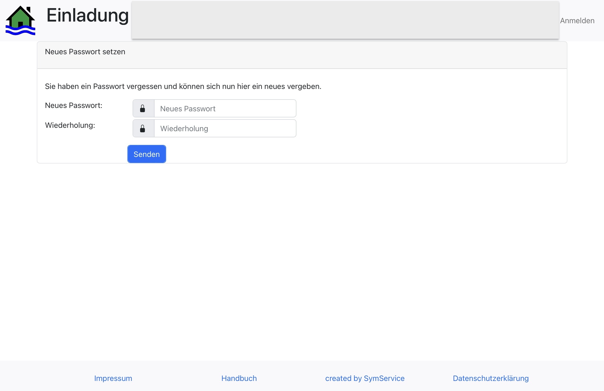Viewport: 604px width, 391px height.
Task: Click the password forgotten instruction text
Action: (x=183, y=86)
